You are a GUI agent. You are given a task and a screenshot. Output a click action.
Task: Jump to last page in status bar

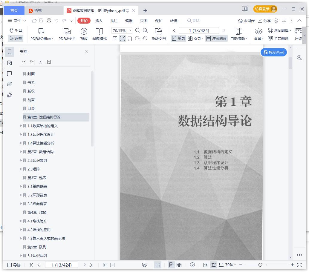click(92, 265)
